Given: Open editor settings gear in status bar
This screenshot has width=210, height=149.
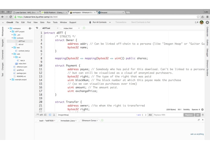Looking at the screenshot, I should click(x=202, y=109).
